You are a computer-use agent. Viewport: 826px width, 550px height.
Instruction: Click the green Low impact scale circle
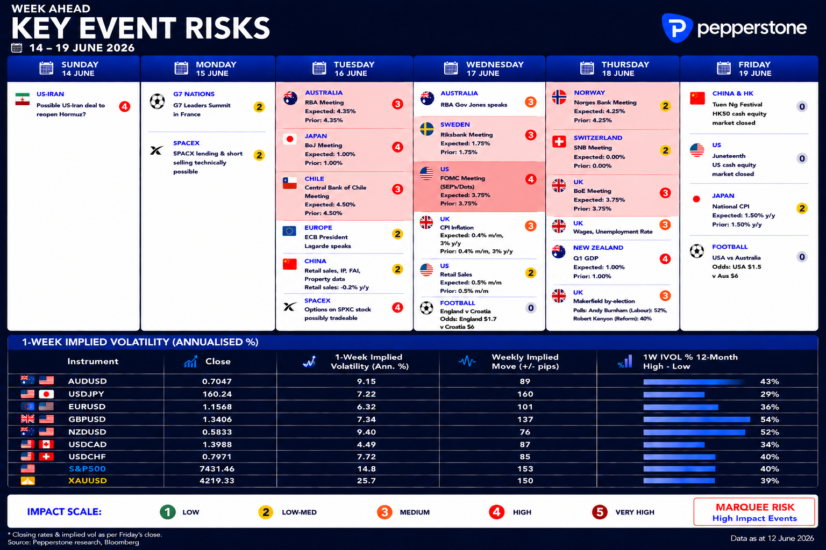168,512
